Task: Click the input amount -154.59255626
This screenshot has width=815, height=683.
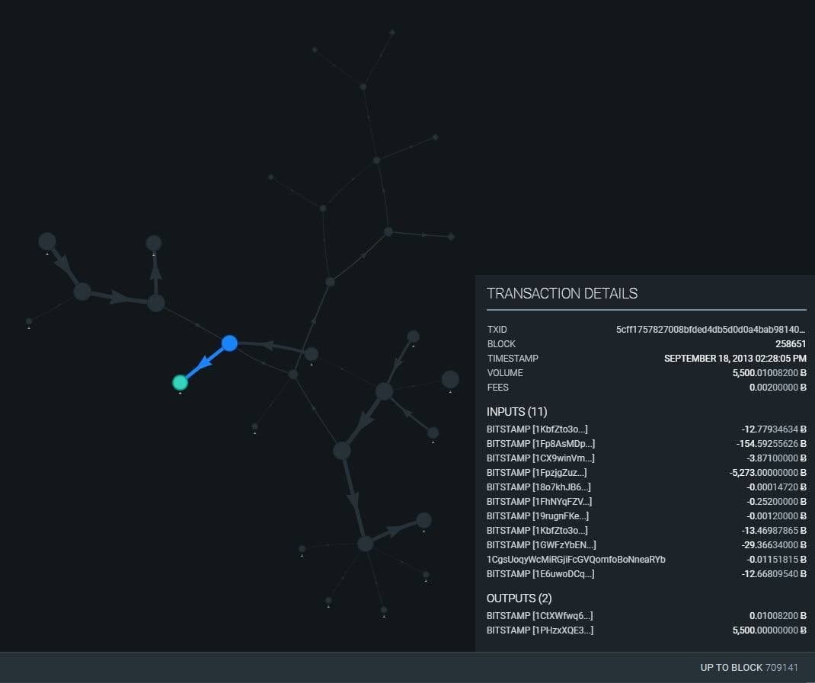Action: point(772,444)
